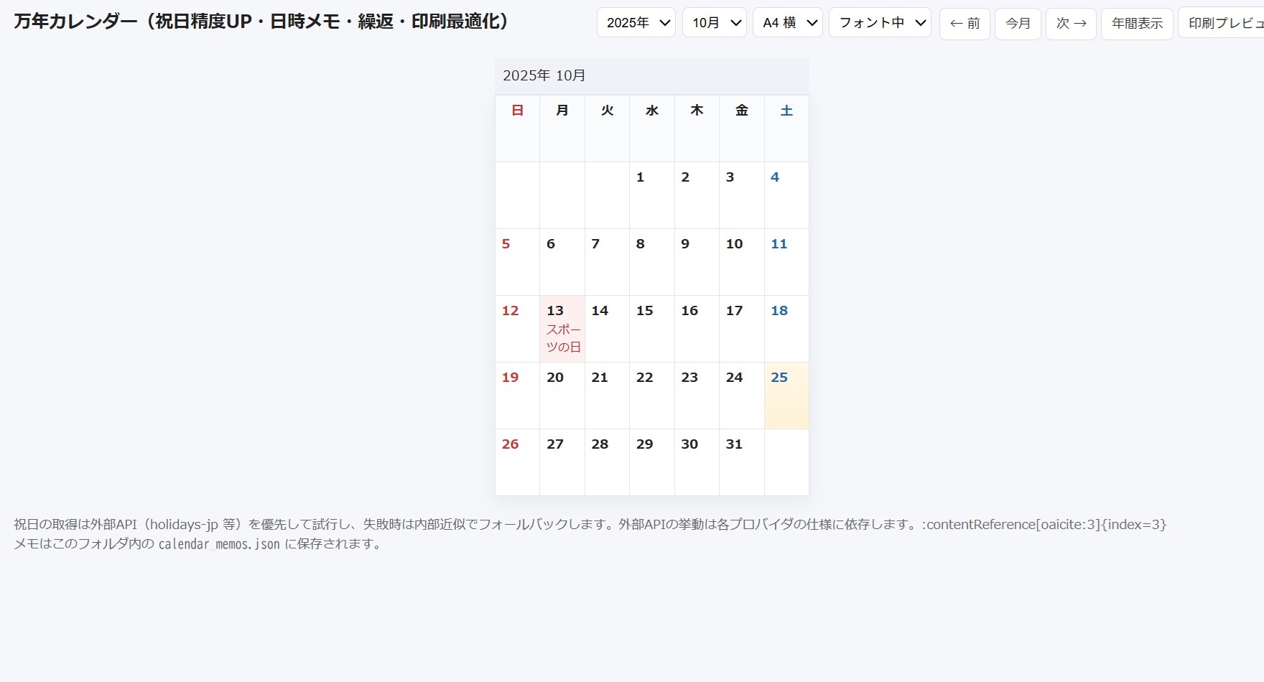Image resolution: width=1264 pixels, height=682 pixels.
Task: Switch to 年間表示 yearly view
Action: [x=1137, y=24]
